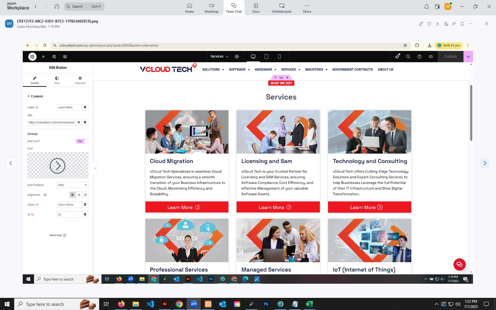This screenshot has width=496, height=310.
Task: Open image in external window icon
Action: (429, 24)
